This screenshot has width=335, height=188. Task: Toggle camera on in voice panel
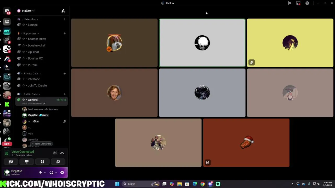tap(11, 162)
